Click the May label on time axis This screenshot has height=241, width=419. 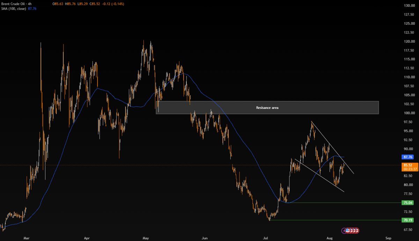pos(146,238)
